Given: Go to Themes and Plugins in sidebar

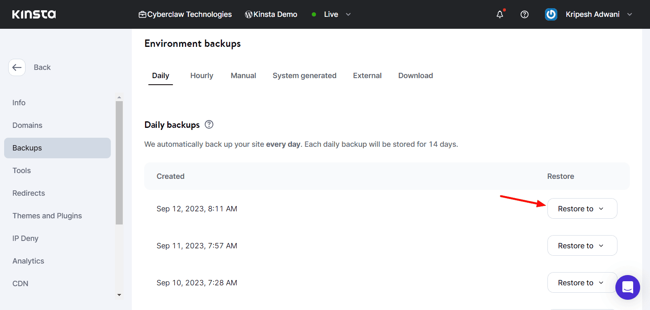Looking at the screenshot, I should (x=47, y=216).
